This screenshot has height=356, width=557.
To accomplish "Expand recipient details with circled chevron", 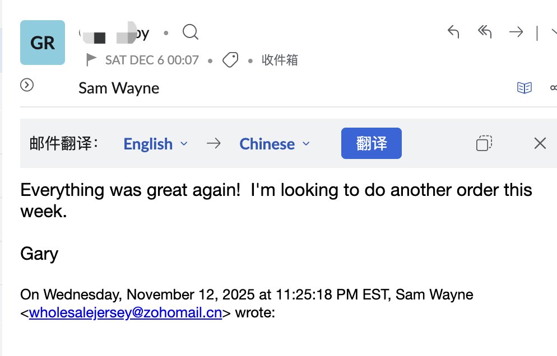I will click(27, 85).
